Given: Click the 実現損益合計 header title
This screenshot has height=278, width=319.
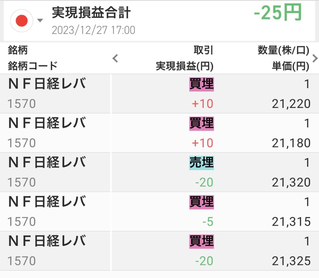Looking at the screenshot, I should (91, 13).
